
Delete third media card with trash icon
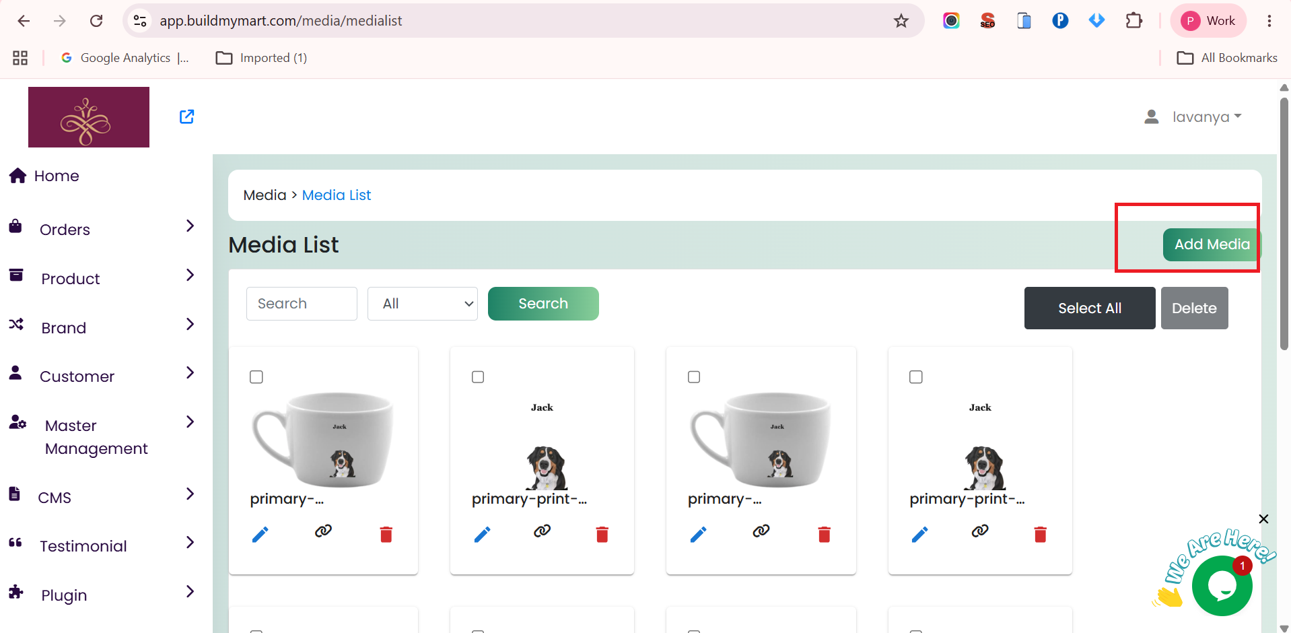coord(825,535)
